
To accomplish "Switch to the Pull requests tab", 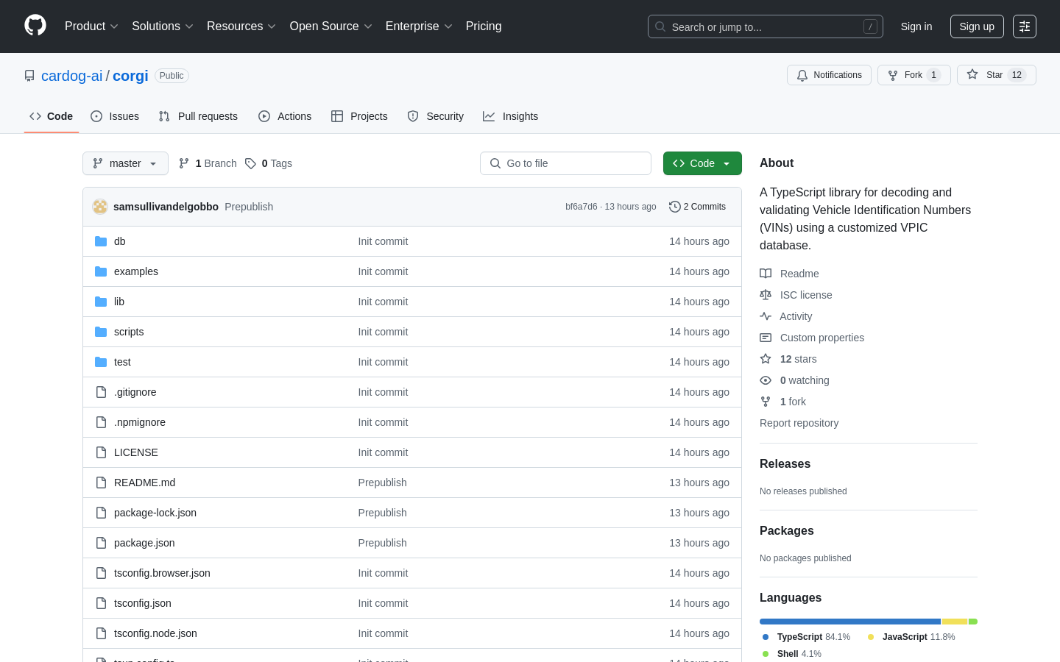I will pos(198,116).
